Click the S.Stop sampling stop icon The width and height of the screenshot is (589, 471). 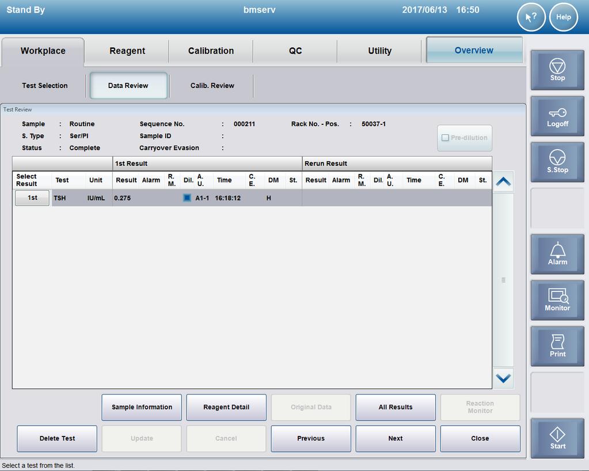(557, 162)
